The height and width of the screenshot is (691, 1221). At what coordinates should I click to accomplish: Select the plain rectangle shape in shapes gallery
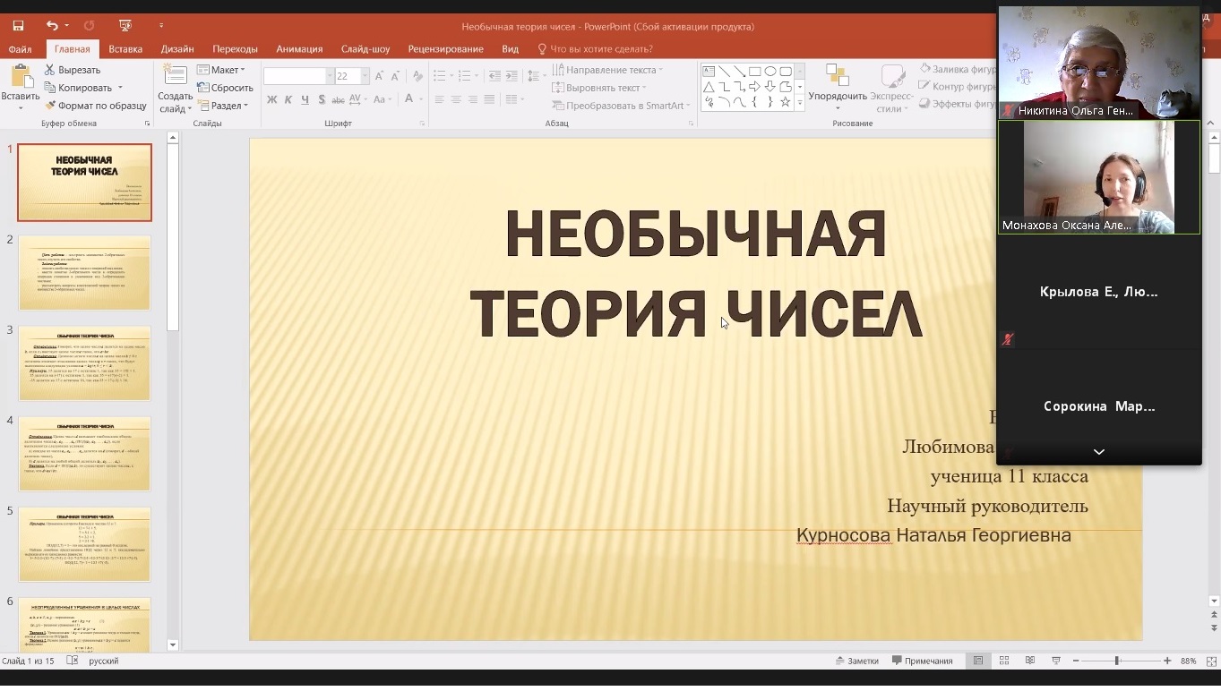pos(755,72)
